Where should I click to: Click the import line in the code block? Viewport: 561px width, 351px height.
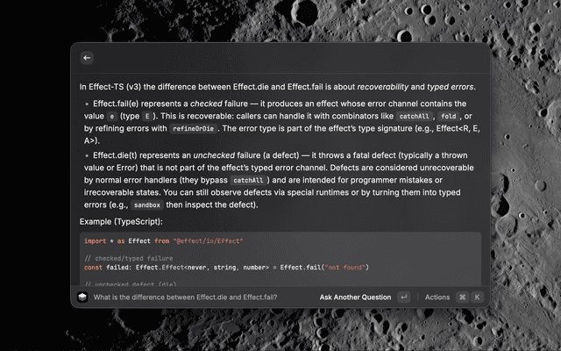tap(164, 241)
